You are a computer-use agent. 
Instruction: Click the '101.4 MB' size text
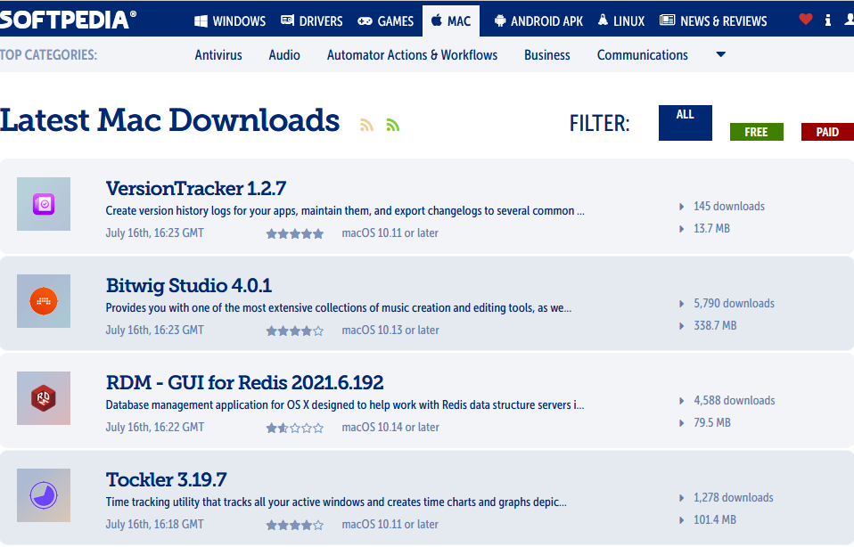715,519
